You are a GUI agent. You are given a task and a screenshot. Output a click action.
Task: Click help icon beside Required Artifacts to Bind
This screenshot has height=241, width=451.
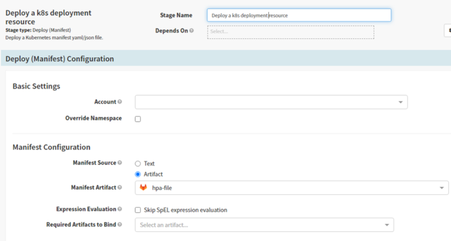(x=120, y=224)
